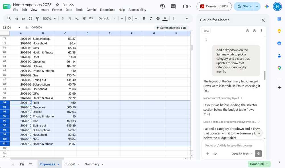This screenshot has width=285, height=168.
Task: Click Summarize this data
Action: [x=171, y=28]
